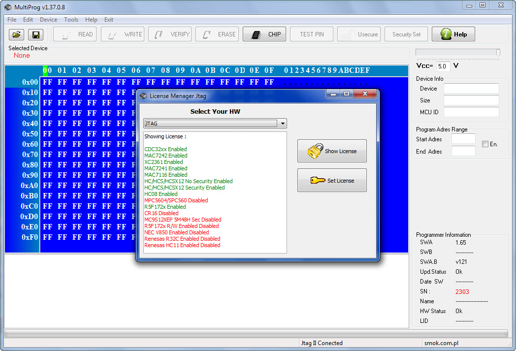Click the Exit menu item
Viewport: 516px width, 351px height.
(109, 20)
